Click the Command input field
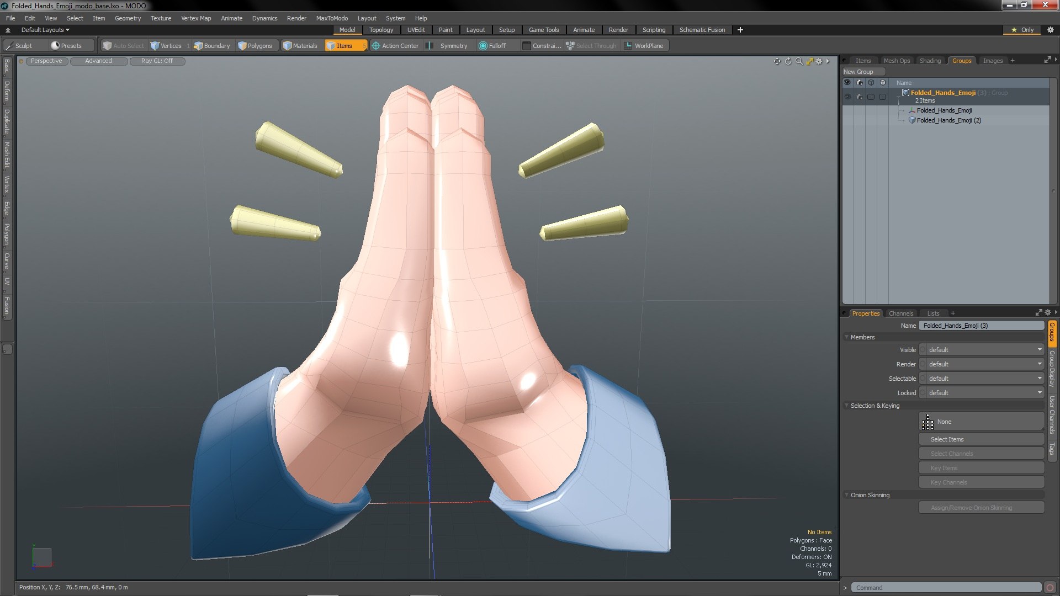Viewport: 1060px width, 596px height. (946, 588)
